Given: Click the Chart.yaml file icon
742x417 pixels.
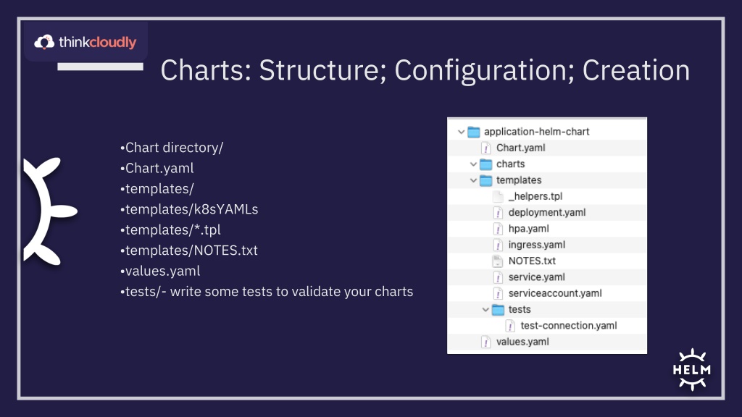Looking at the screenshot, I should (485, 148).
